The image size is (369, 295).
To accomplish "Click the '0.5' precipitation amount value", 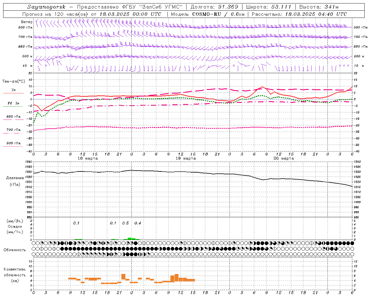I will point(125,223).
